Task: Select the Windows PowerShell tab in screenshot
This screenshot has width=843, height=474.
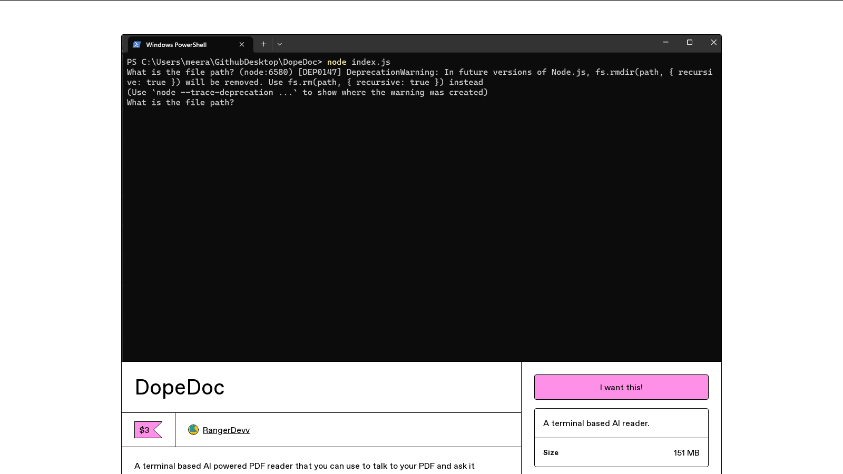Action: (190, 44)
